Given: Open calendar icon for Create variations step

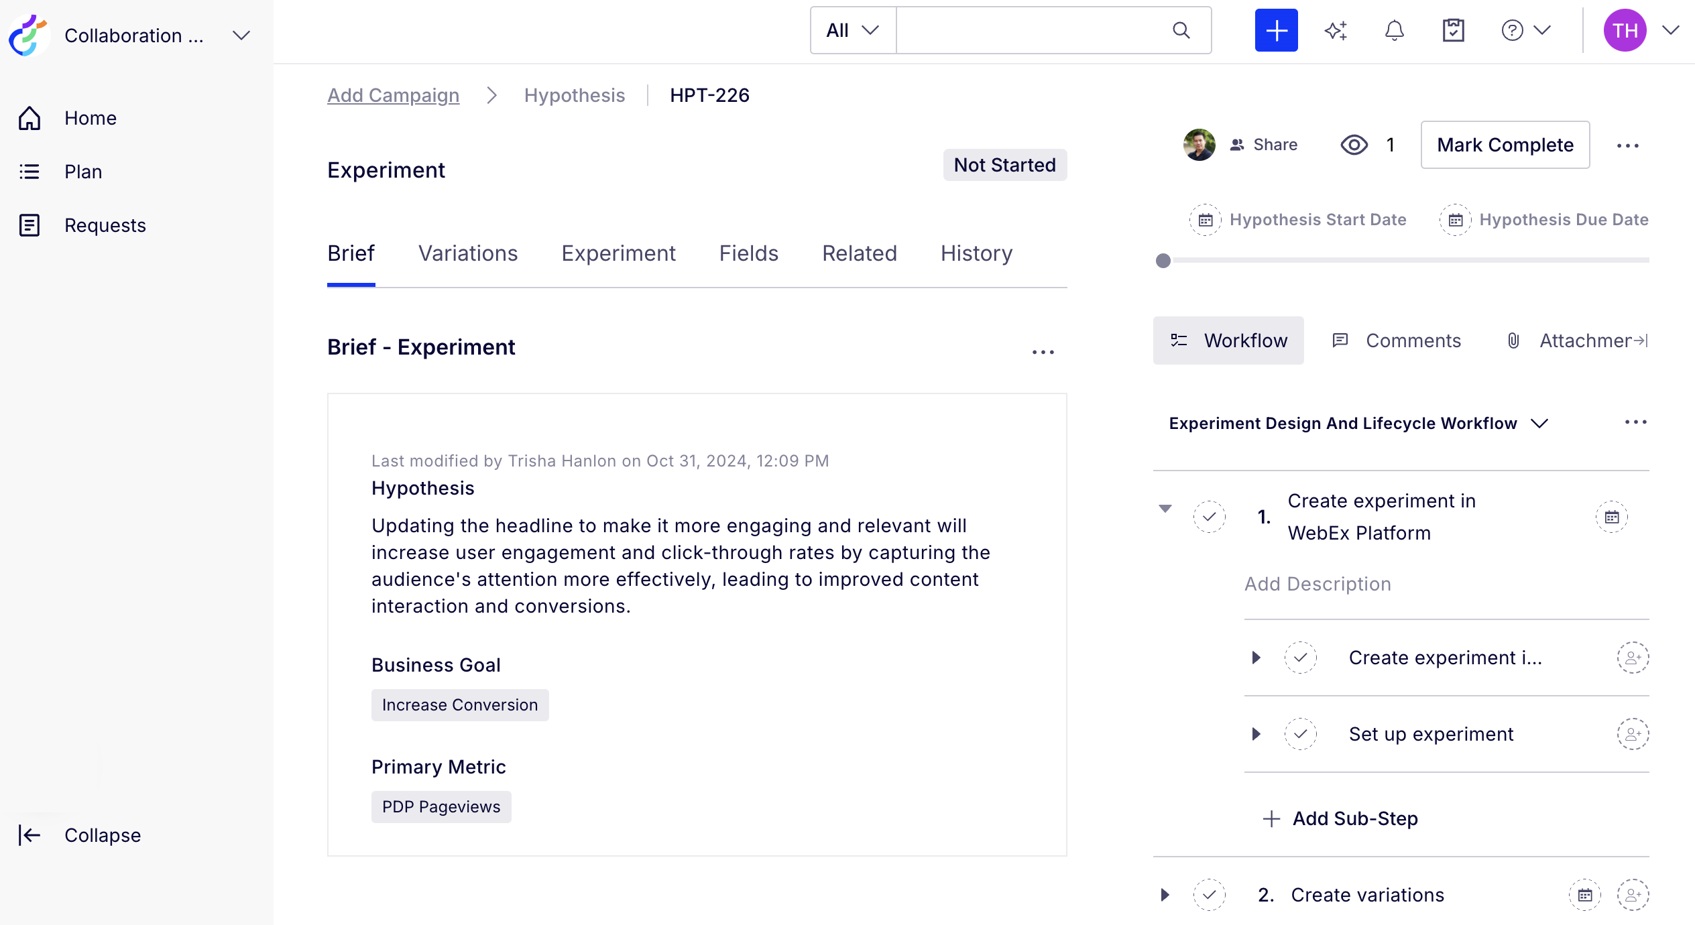Looking at the screenshot, I should point(1584,895).
